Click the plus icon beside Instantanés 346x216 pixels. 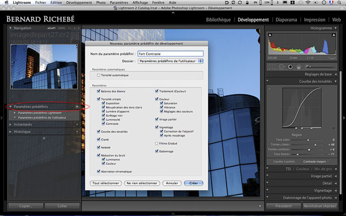[x=77, y=124]
